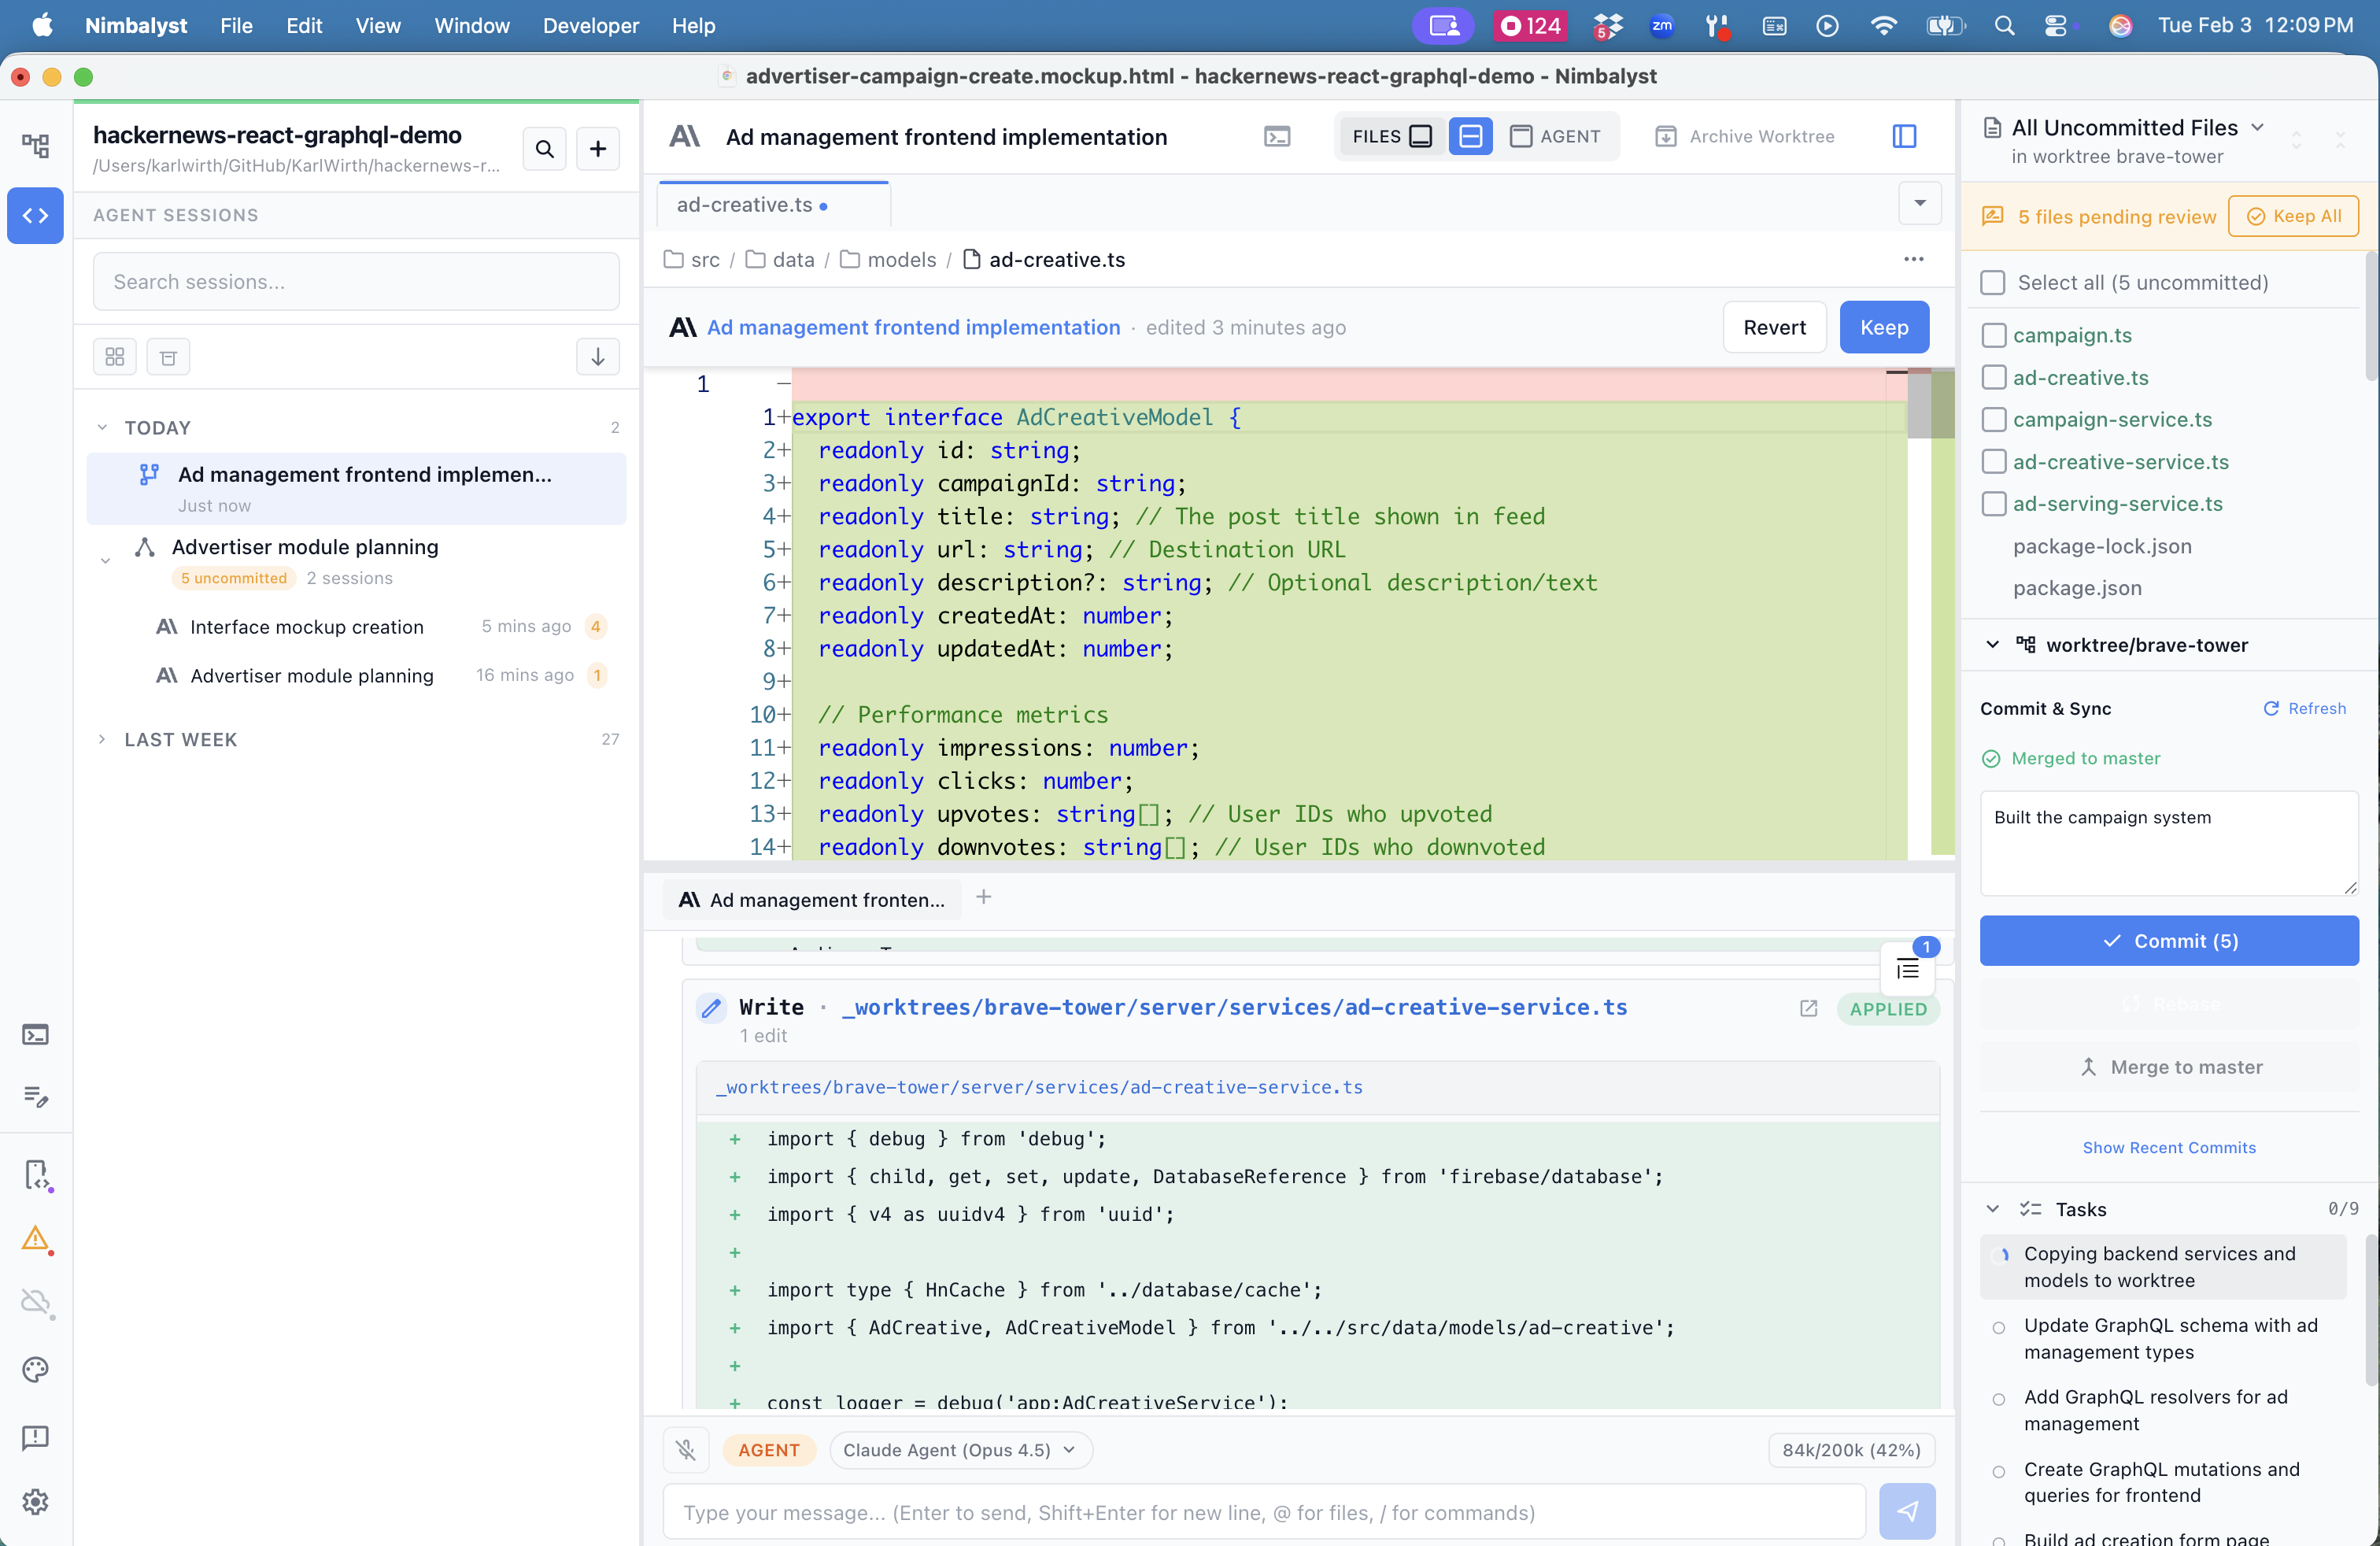Click the cloud-off sync icon in sidebar

(36, 1302)
